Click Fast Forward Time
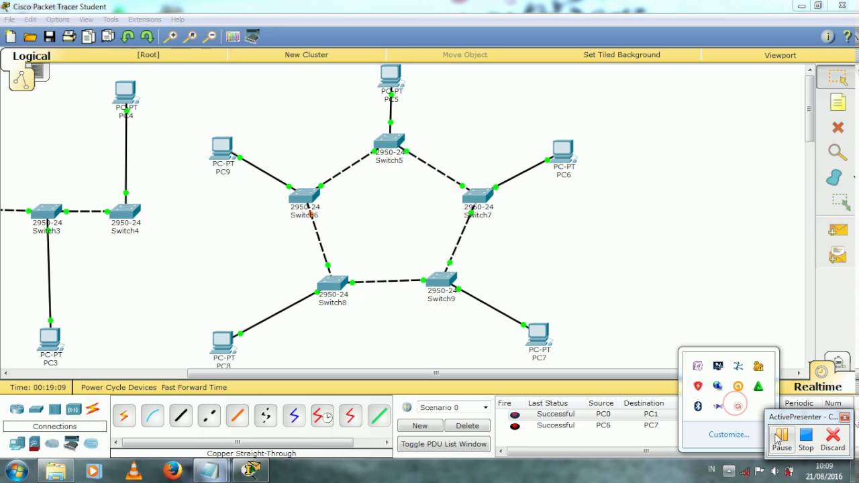 194,387
